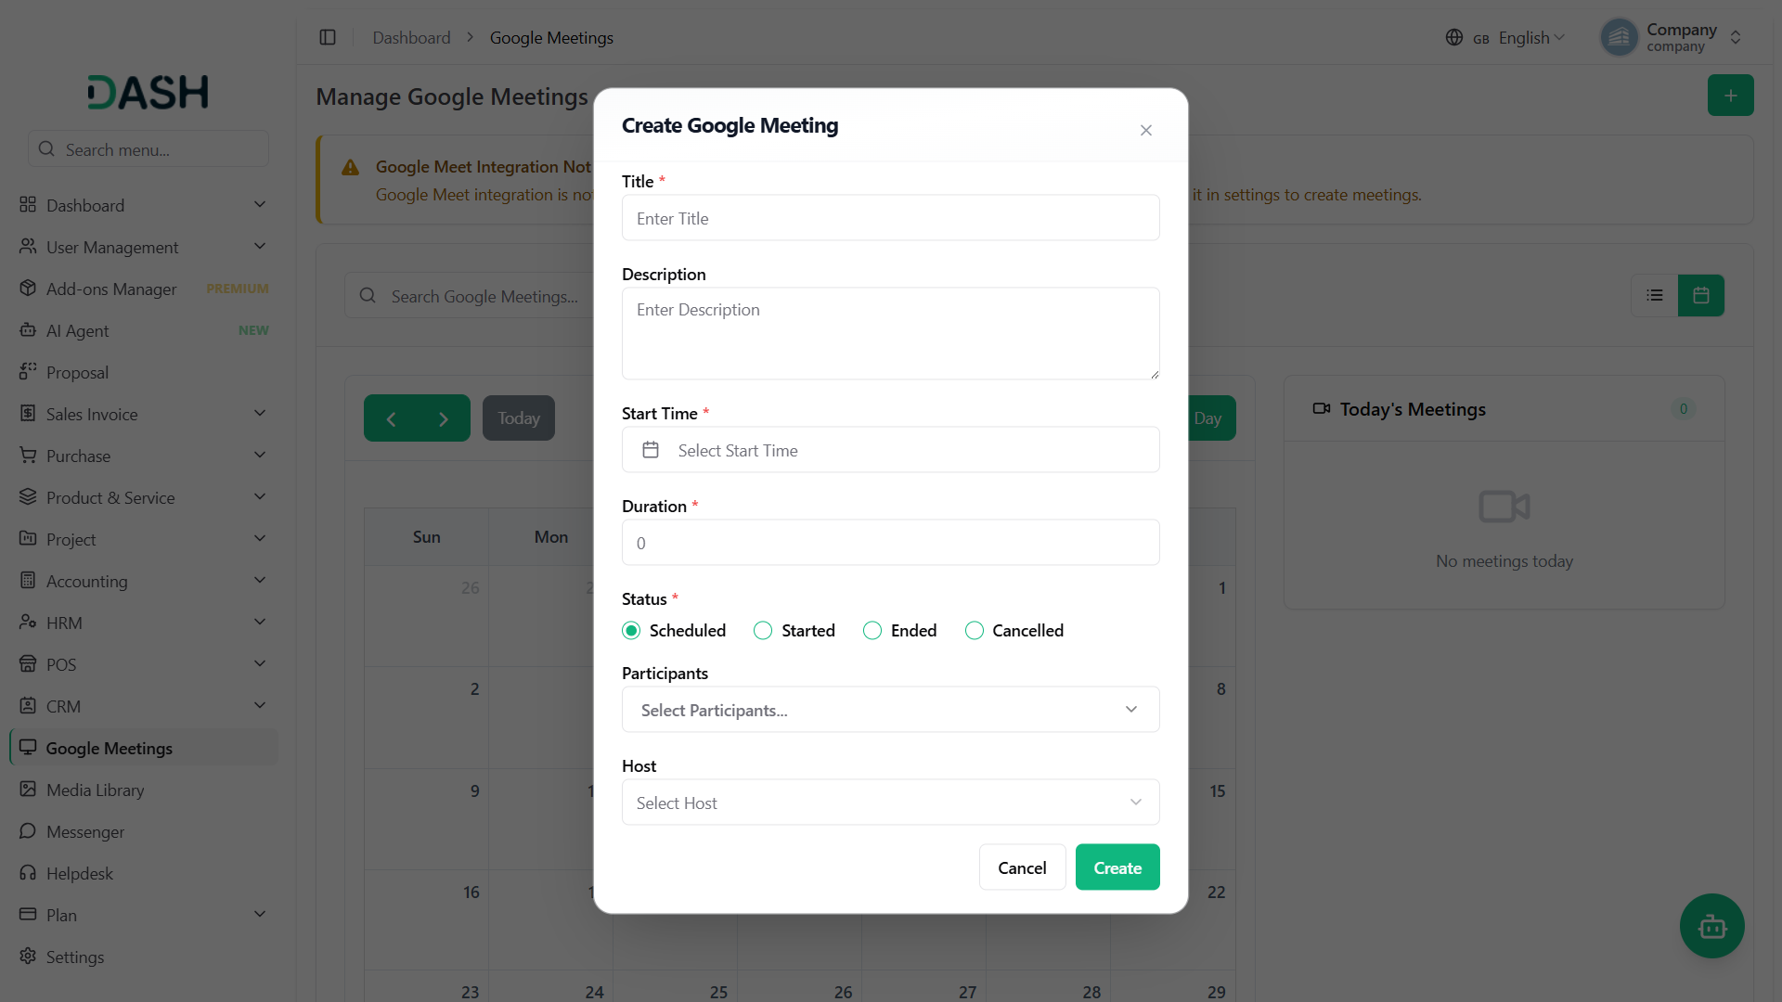Click the Create button
Screen dimensions: 1782x1002
[x=1117, y=867]
